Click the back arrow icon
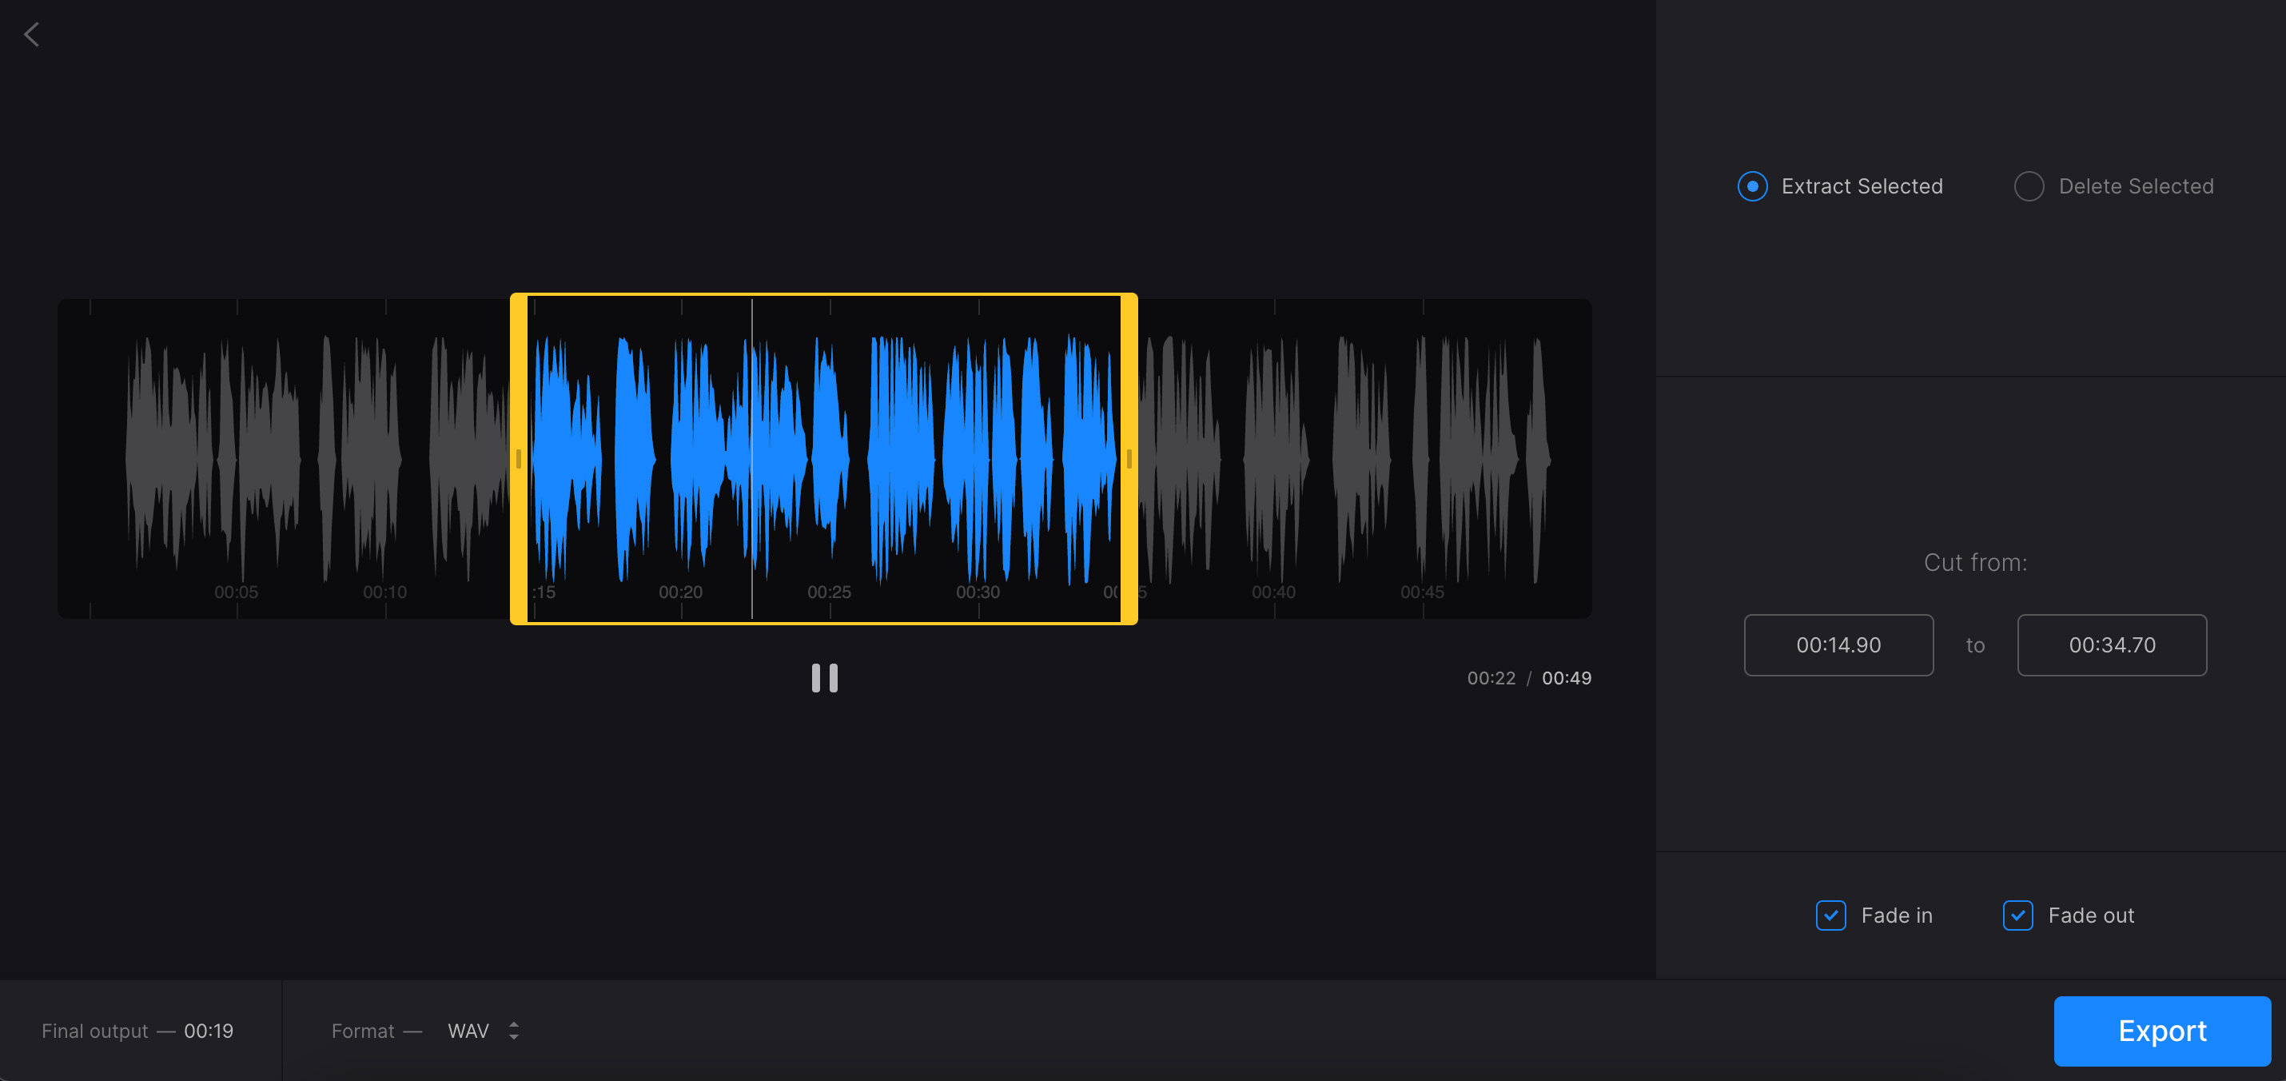 [32, 34]
